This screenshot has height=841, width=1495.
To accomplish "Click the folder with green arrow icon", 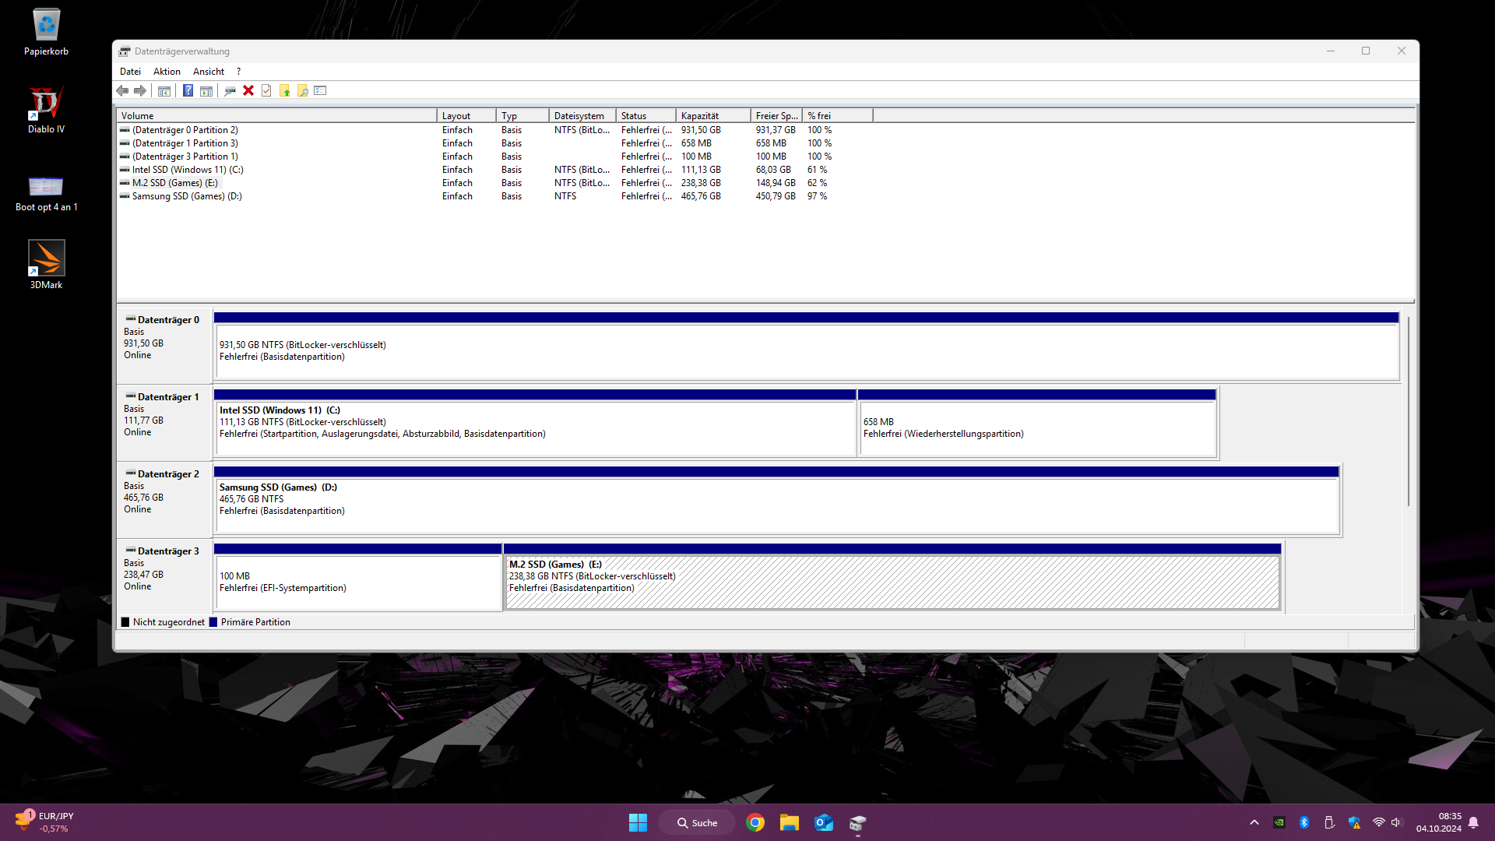I will click(x=285, y=91).
